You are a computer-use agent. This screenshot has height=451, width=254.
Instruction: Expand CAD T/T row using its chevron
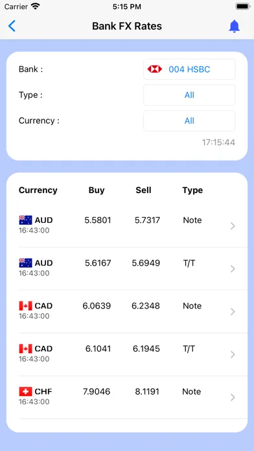click(x=233, y=354)
